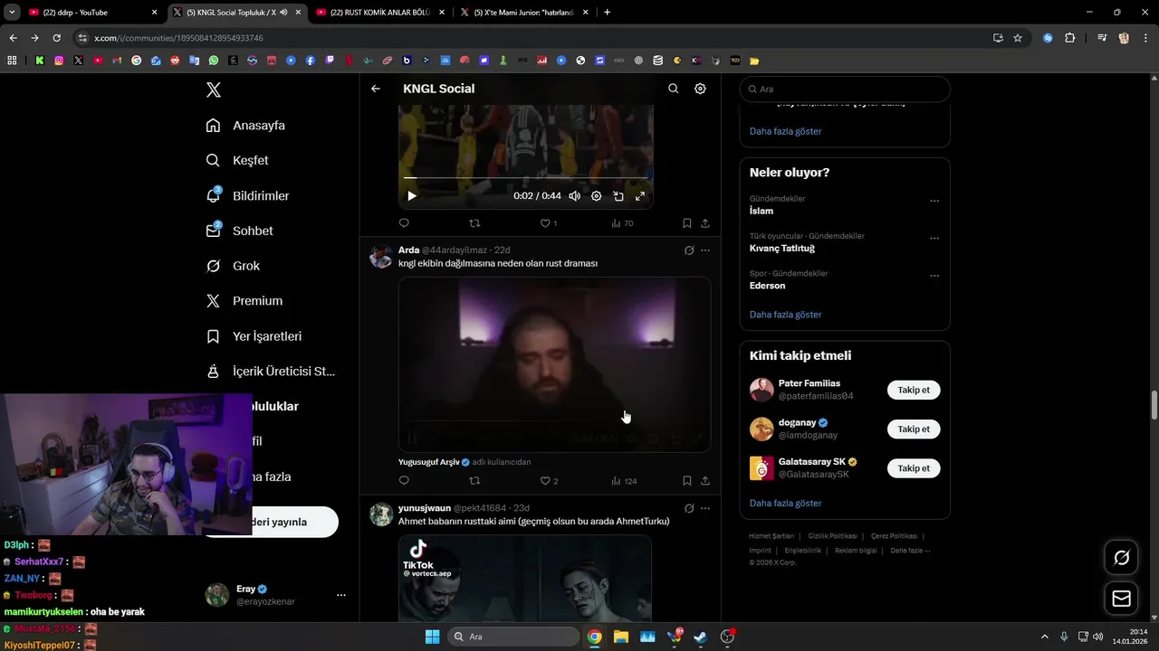
Task: Bookmark the football video post
Action: tap(687, 223)
